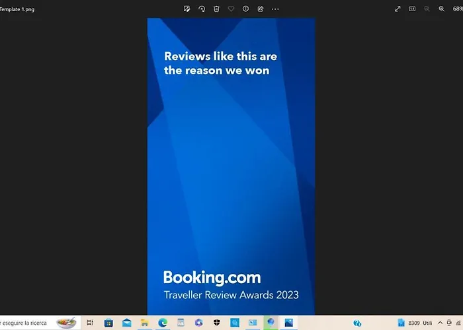Open the blue square app left of the ID card icon
This screenshot has width=463, height=330.
click(x=235, y=323)
